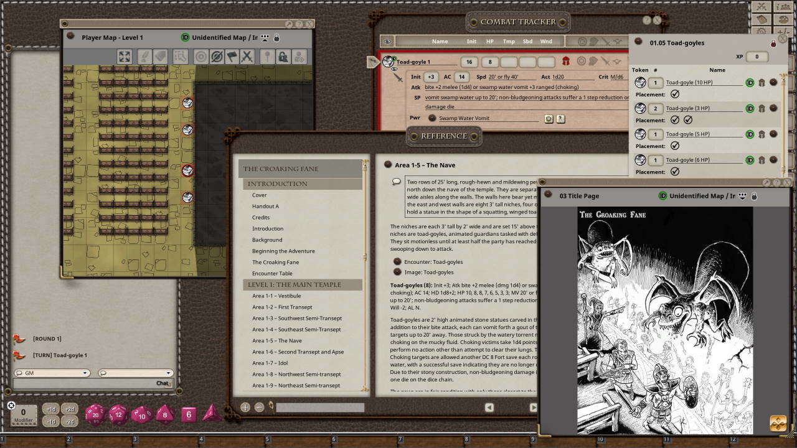
Task: Click the padlock icon on the map toolbar
Action: click(283, 56)
